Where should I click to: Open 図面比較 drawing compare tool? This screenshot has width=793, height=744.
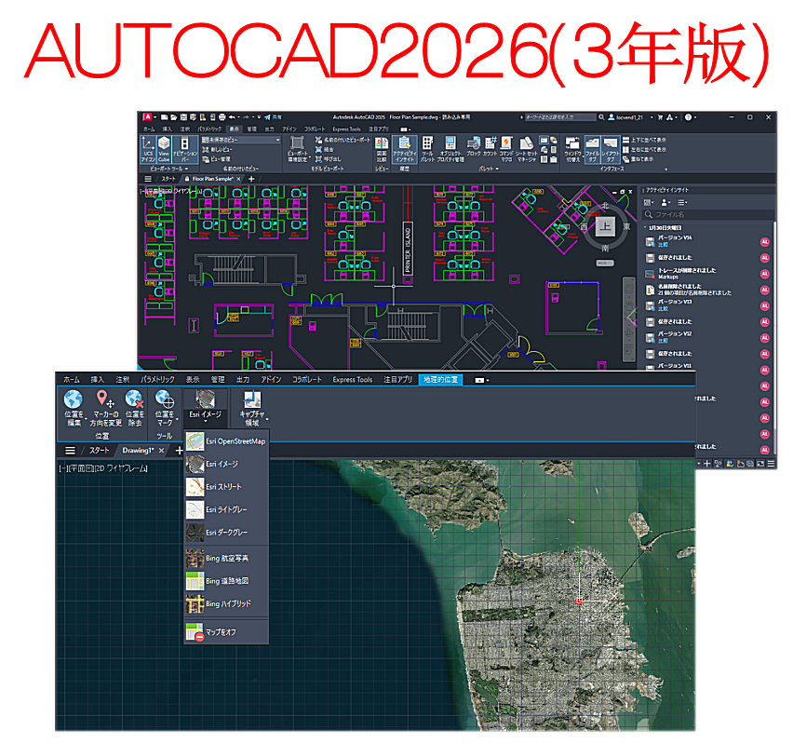click(x=382, y=149)
